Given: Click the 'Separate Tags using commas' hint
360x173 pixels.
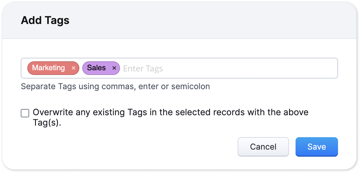Looking at the screenshot, I should point(115,86).
